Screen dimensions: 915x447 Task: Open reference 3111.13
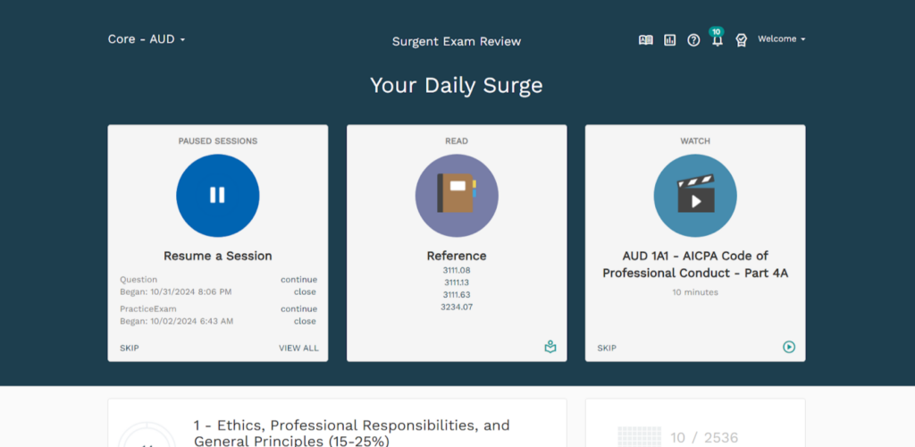(x=457, y=283)
